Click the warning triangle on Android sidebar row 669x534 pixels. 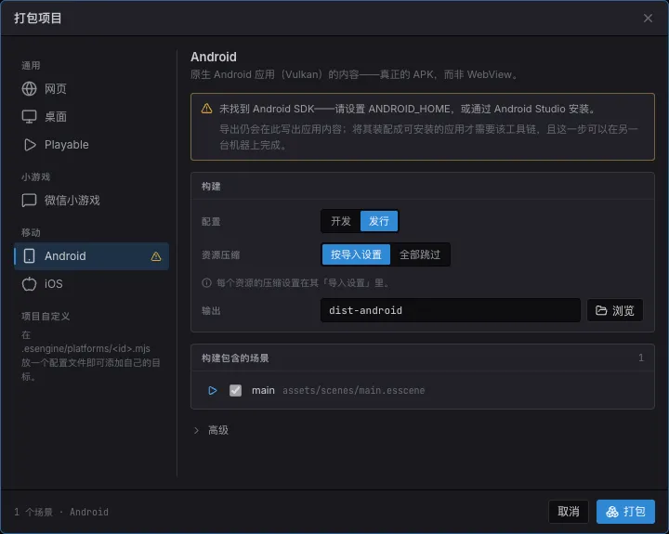point(156,256)
